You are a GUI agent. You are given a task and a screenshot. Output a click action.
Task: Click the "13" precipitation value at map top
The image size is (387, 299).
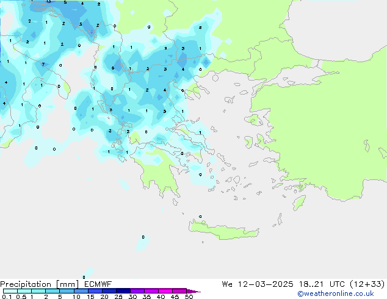(x=49, y=1)
